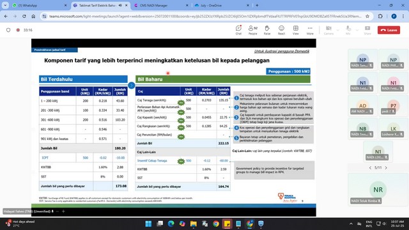Mute the Teams tab audio icon
The width and height of the screenshot is (409, 230).
120,5
